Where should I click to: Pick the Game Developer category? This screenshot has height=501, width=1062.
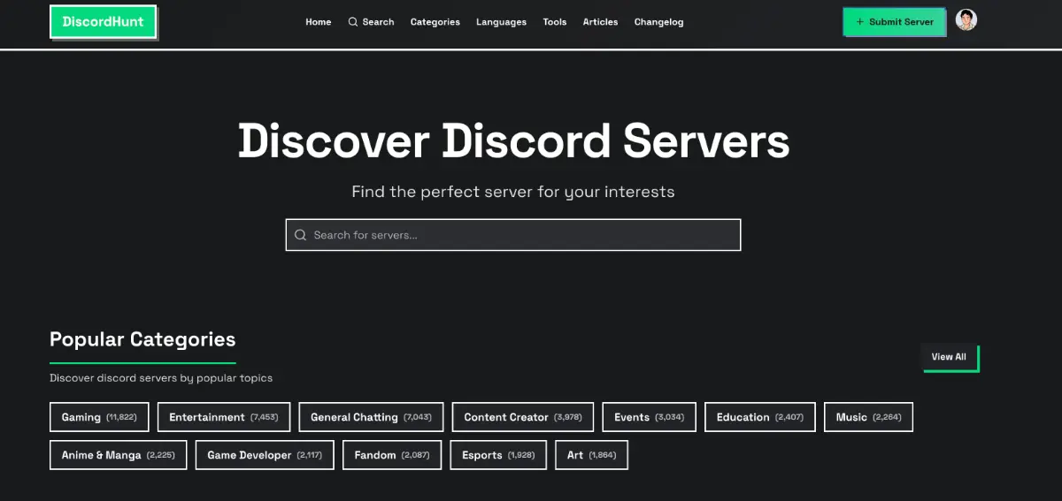pyautogui.click(x=265, y=455)
